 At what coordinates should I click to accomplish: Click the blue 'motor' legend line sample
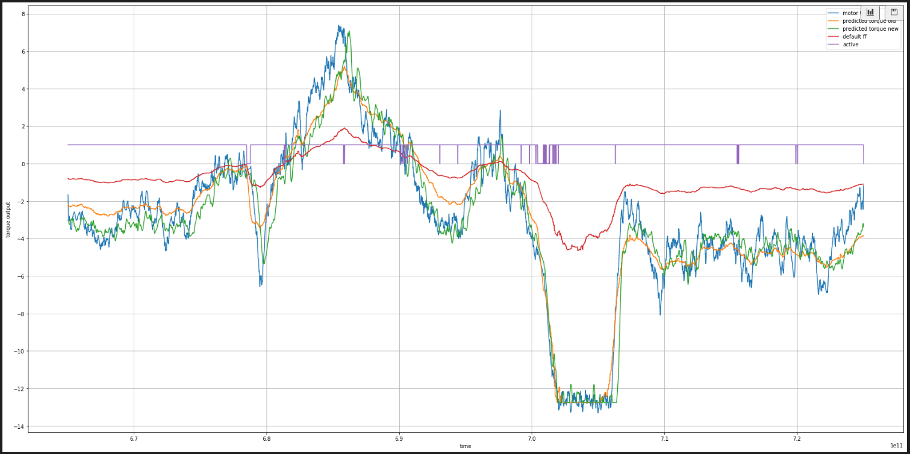point(834,13)
